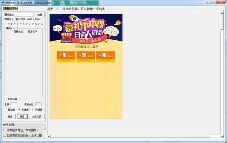
Task: Click the 图片地址 input field
Action: coord(24,14)
